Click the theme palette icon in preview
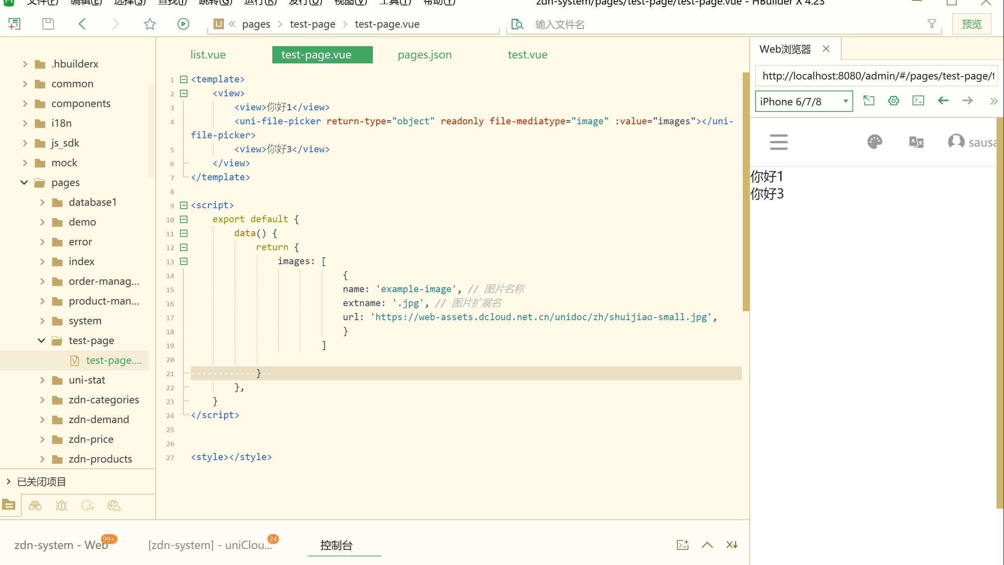Screen dimensions: 1004x565 click(x=874, y=142)
